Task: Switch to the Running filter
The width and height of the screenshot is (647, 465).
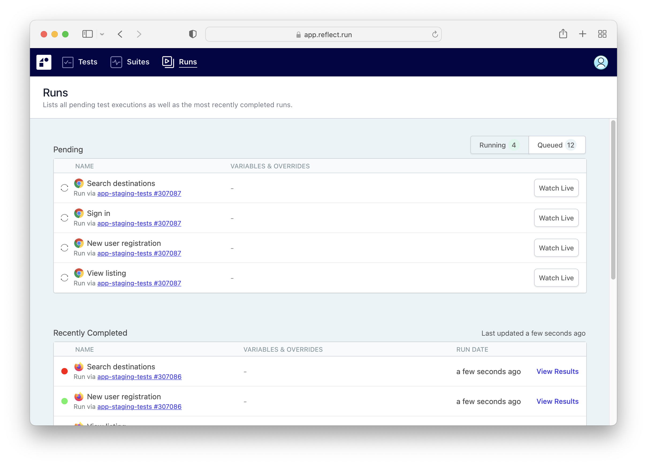Action: click(499, 145)
